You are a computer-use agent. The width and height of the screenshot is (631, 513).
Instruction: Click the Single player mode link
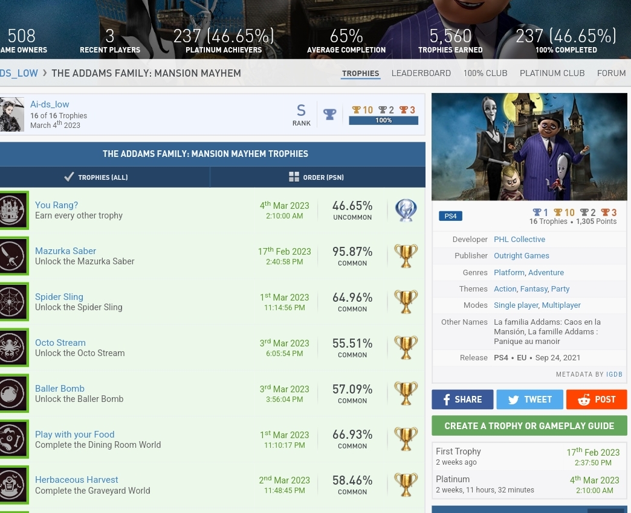pyautogui.click(x=516, y=305)
